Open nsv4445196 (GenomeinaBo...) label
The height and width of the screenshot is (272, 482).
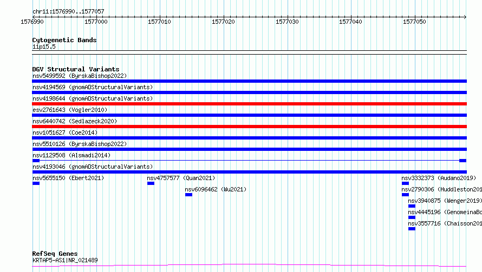pyautogui.click(x=445, y=212)
